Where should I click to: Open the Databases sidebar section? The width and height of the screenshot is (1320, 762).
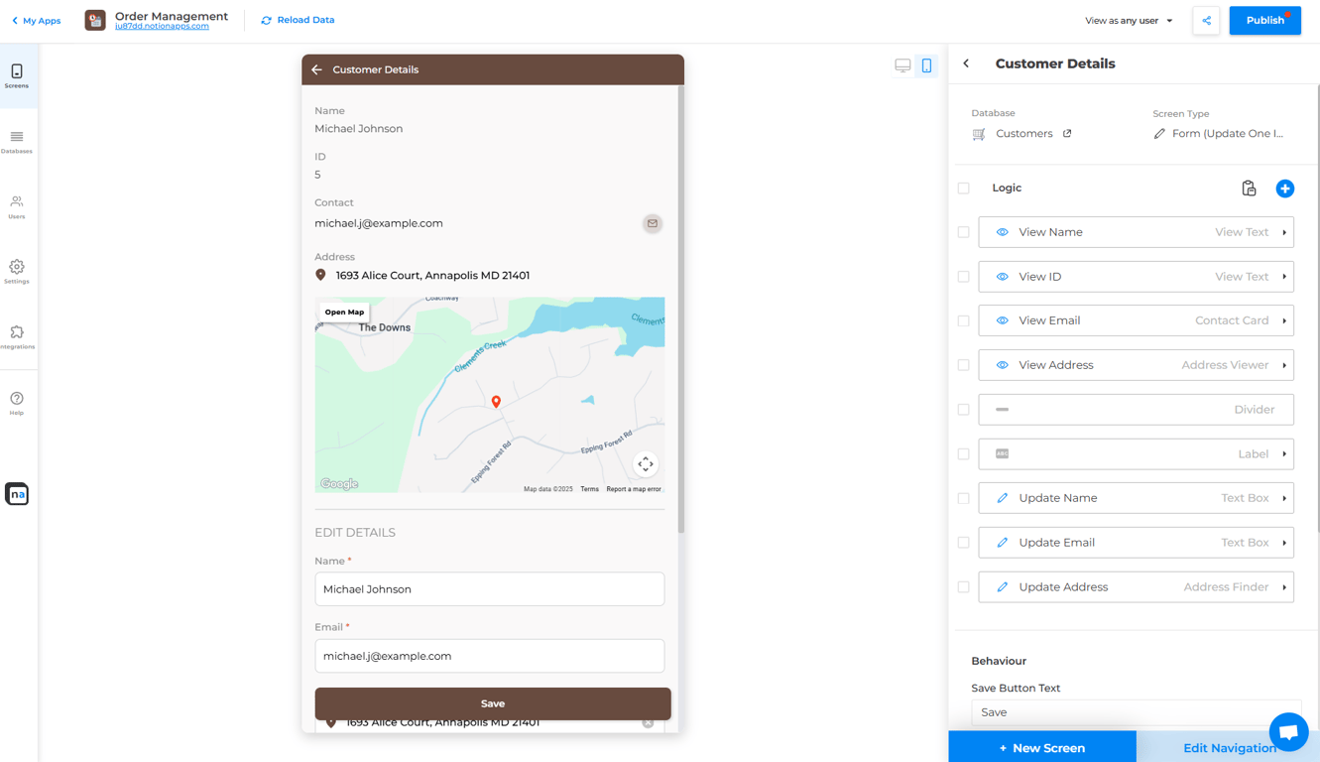17,142
